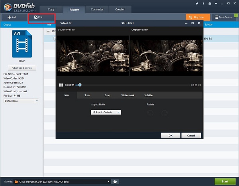This screenshot has width=239, height=186.
Task: Click the File Size: 74 MB text
Action: pos(12,96)
